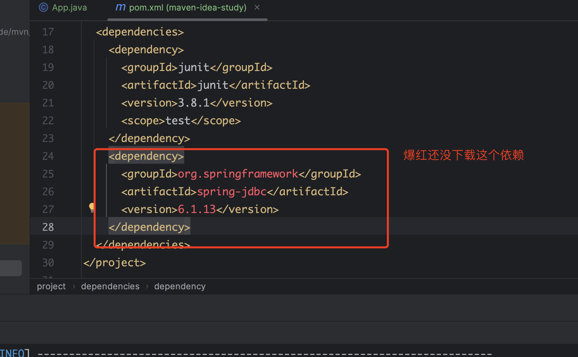Select the pom.xml (maven-idea-study) tab

[187, 8]
